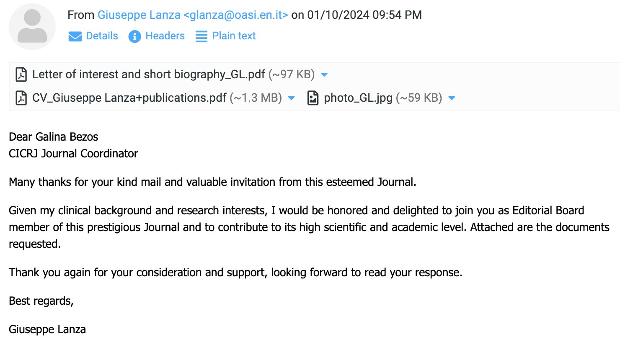Open CV_Giuseppe Lanza+publications.pdf attachment
Image resolution: width=620 pixels, height=360 pixels.
point(129,98)
